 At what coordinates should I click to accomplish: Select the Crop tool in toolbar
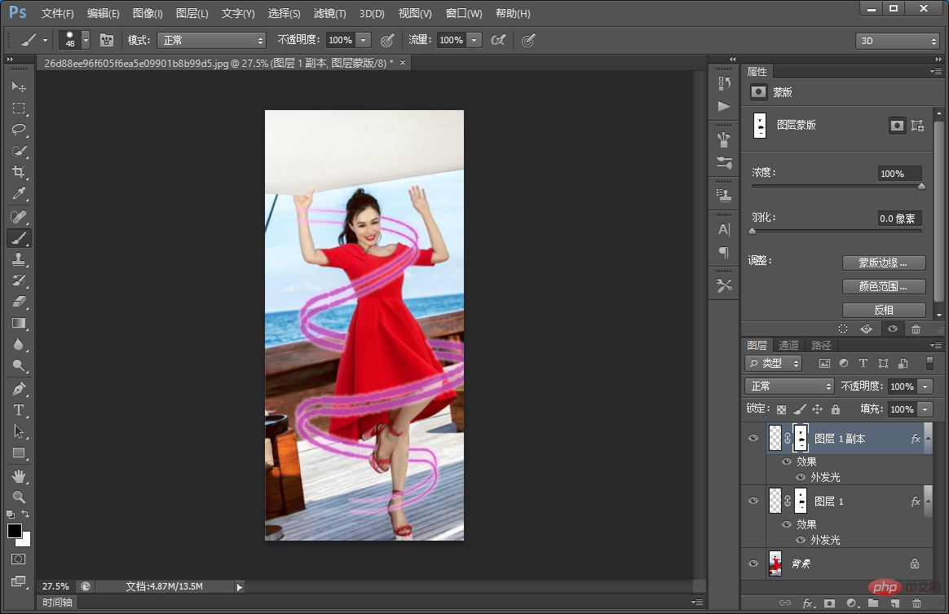tap(19, 172)
